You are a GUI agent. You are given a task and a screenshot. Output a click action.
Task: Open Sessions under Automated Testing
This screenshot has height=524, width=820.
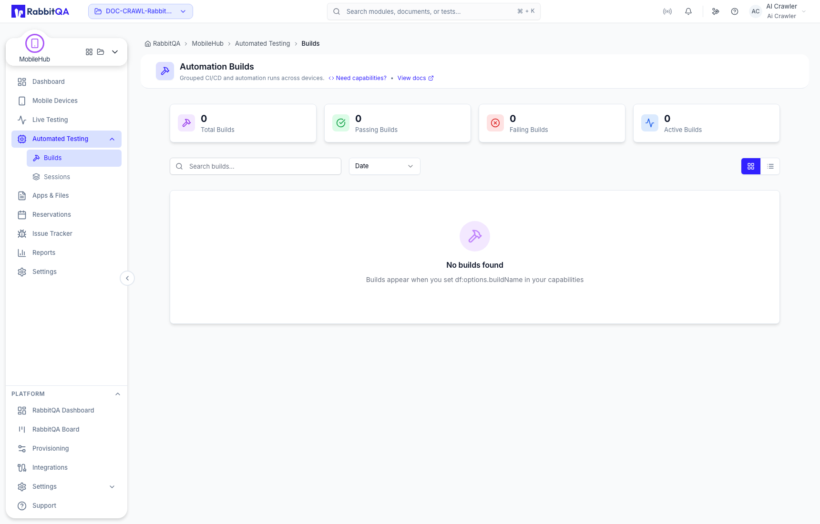point(74,177)
